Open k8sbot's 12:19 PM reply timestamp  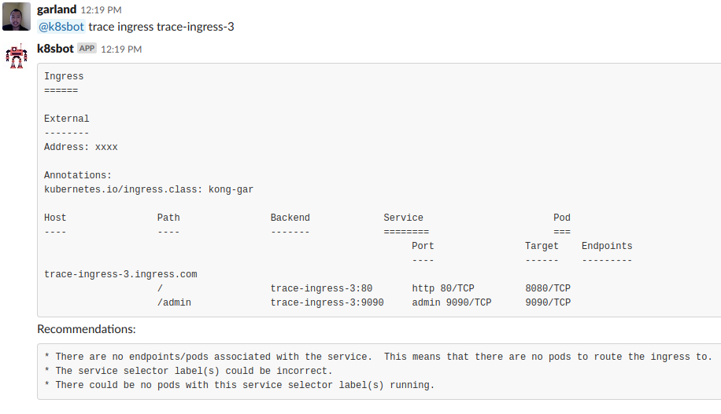[121, 49]
